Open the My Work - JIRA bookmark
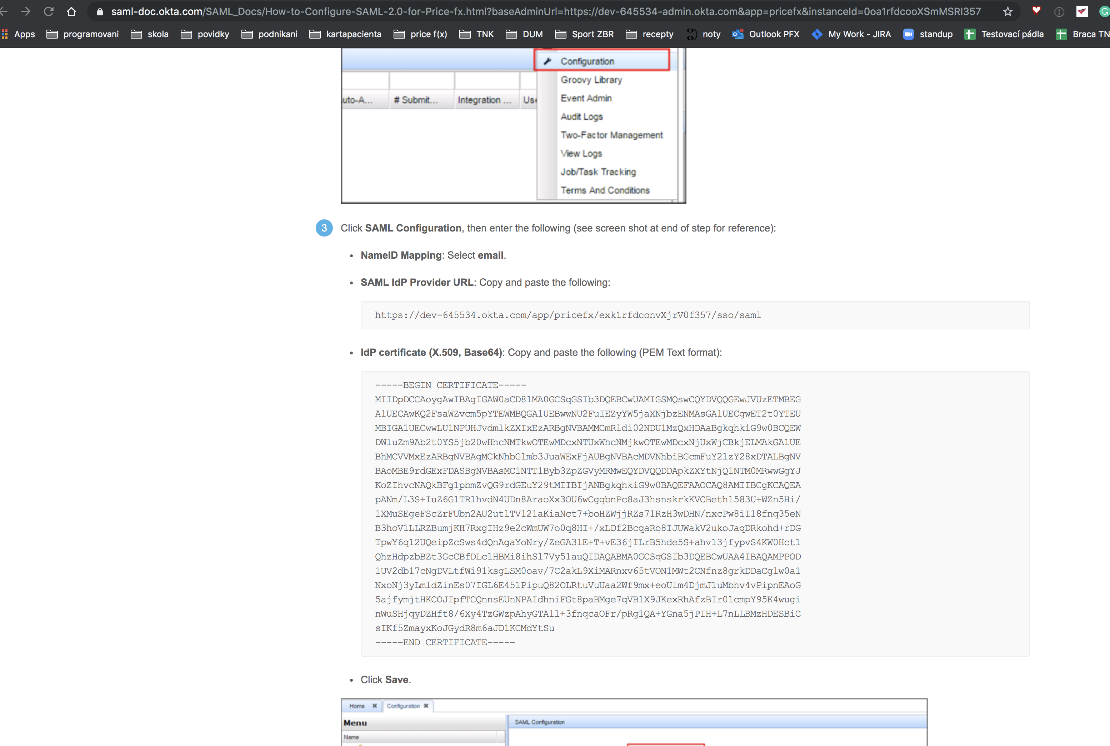The width and height of the screenshot is (1110, 746). coord(859,34)
